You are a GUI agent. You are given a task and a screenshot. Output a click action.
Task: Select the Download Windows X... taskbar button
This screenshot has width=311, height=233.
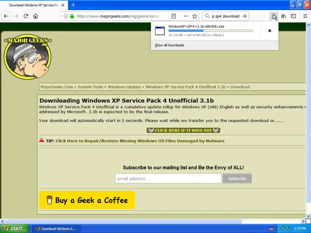[x=56, y=229]
